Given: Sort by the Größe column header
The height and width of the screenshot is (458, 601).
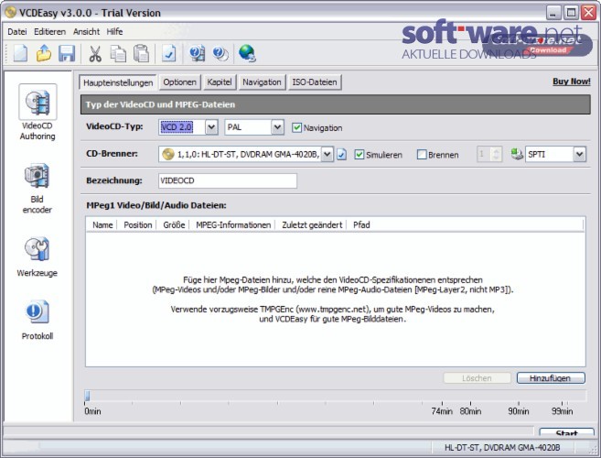Looking at the screenshot, I should [174, 225].
